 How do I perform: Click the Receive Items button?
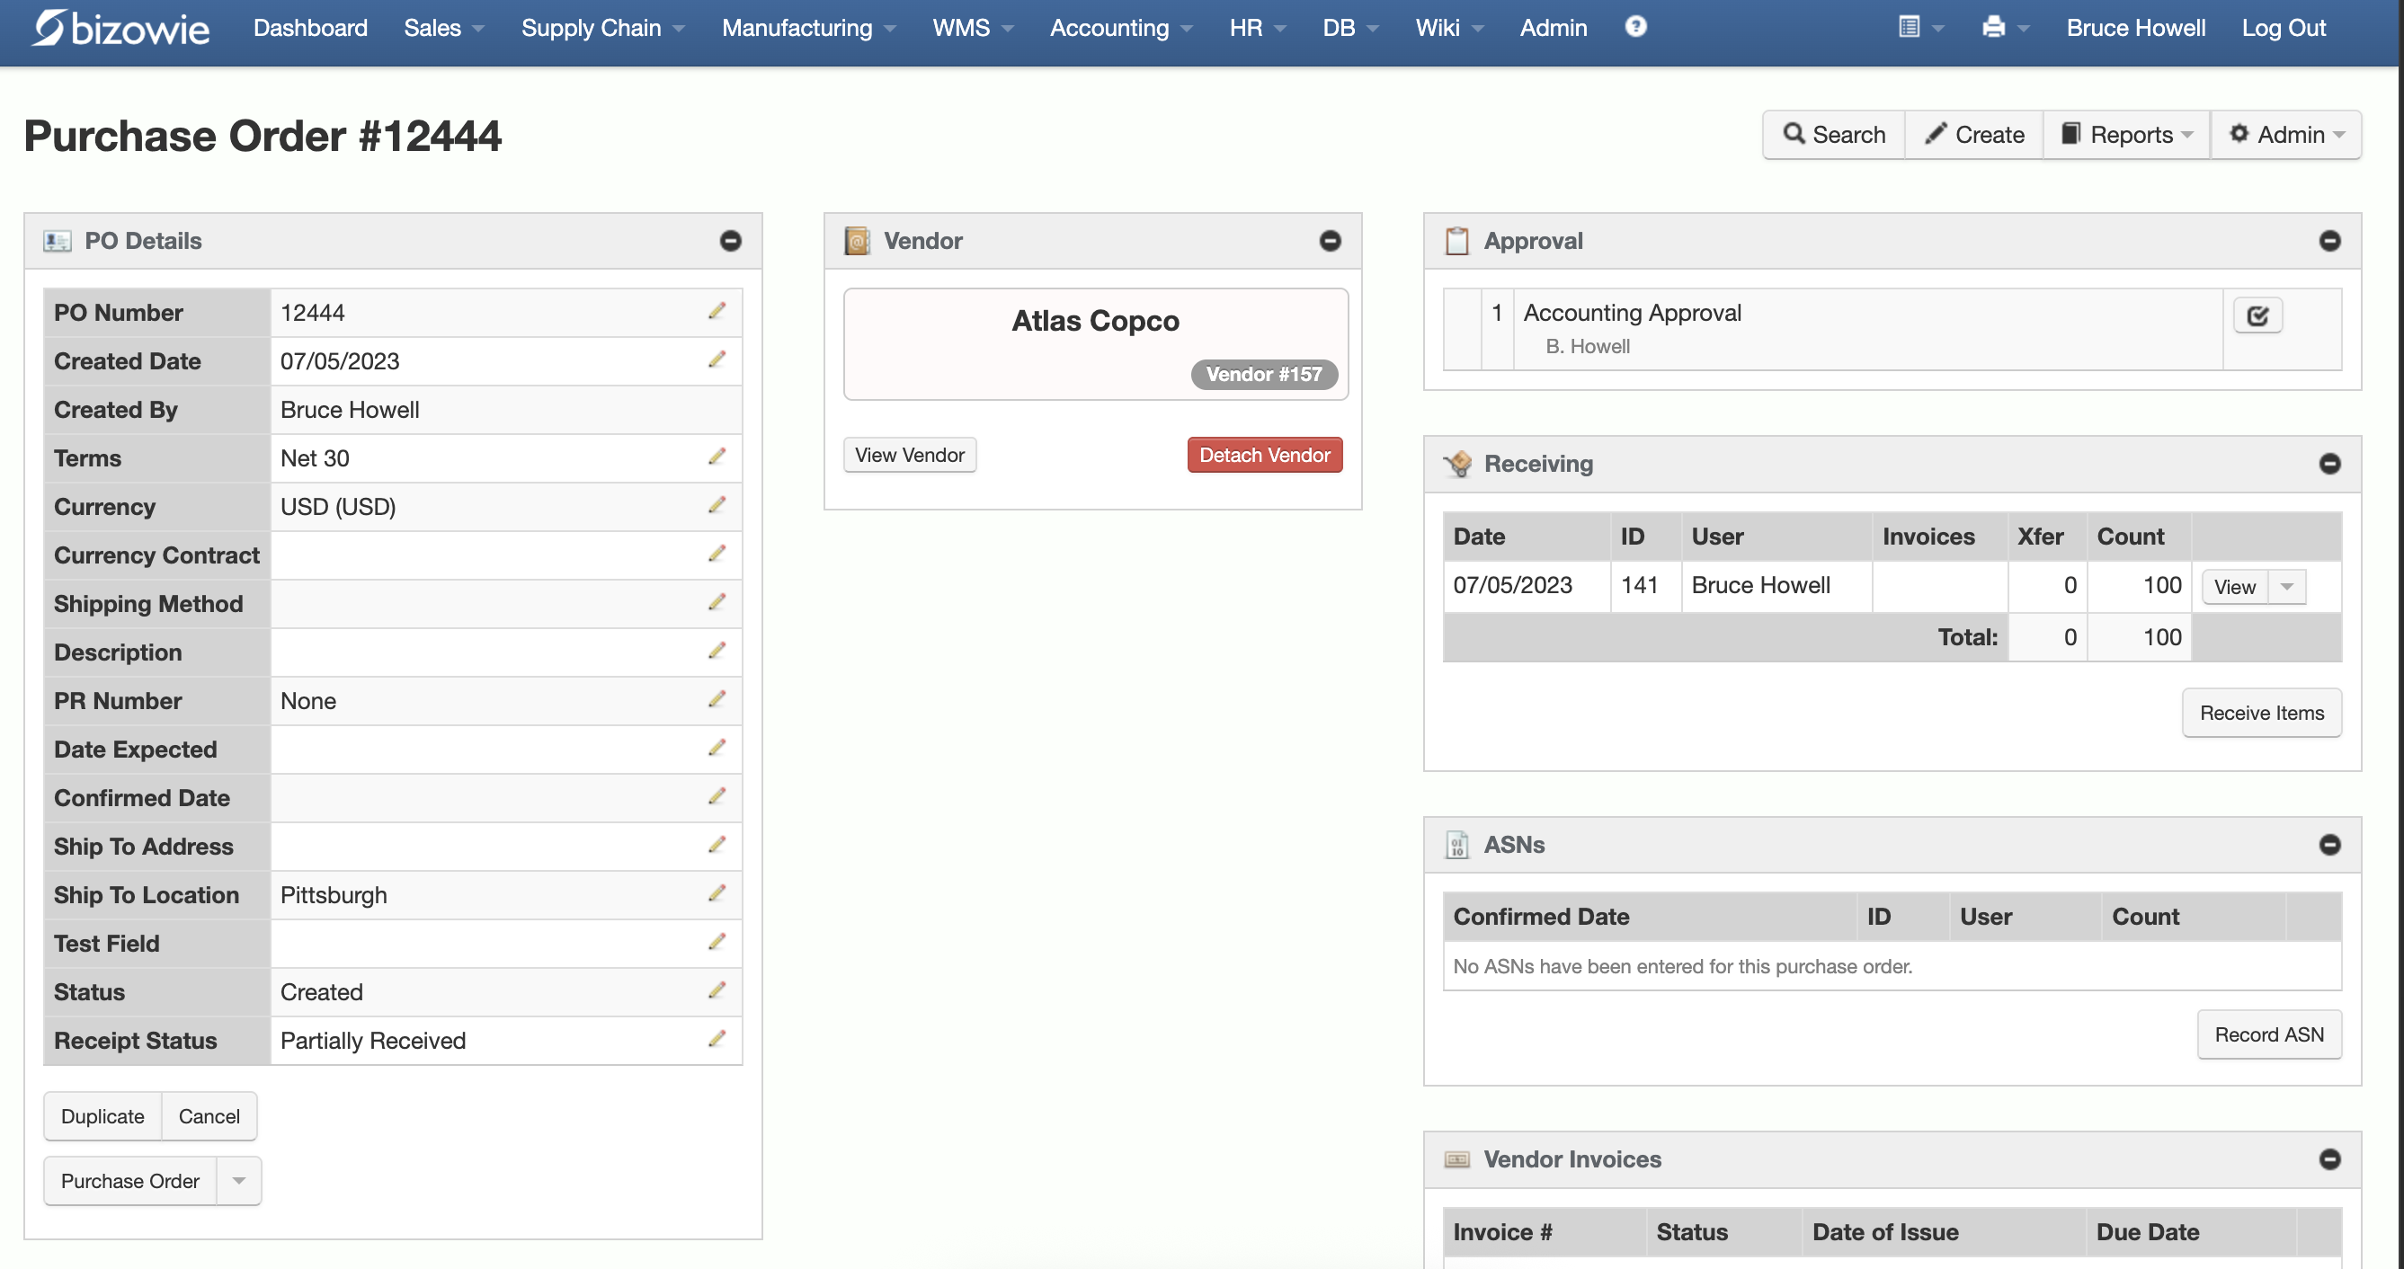2260,713
